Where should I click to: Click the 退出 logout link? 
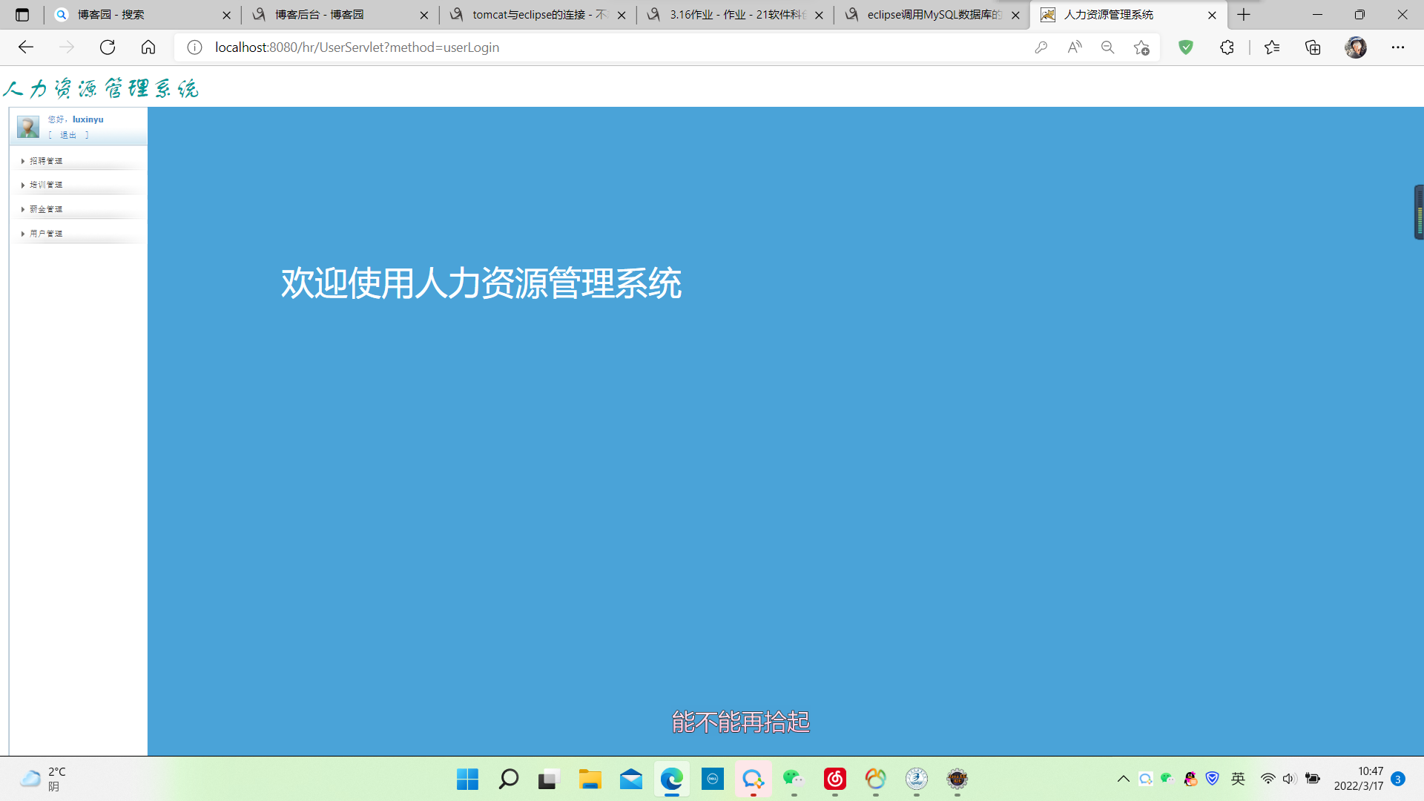68,135
